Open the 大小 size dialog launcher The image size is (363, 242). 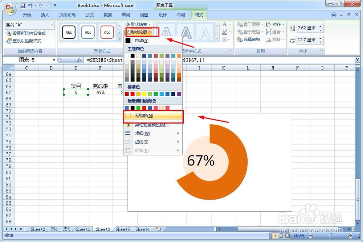[x=322, y=50]
